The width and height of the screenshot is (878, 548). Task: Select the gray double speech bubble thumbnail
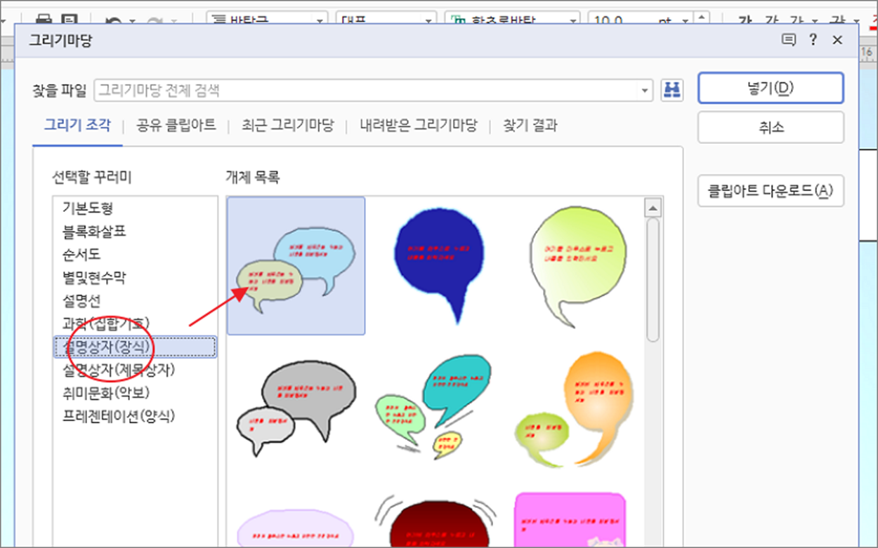pyautogui.click(x=296, y=410)
